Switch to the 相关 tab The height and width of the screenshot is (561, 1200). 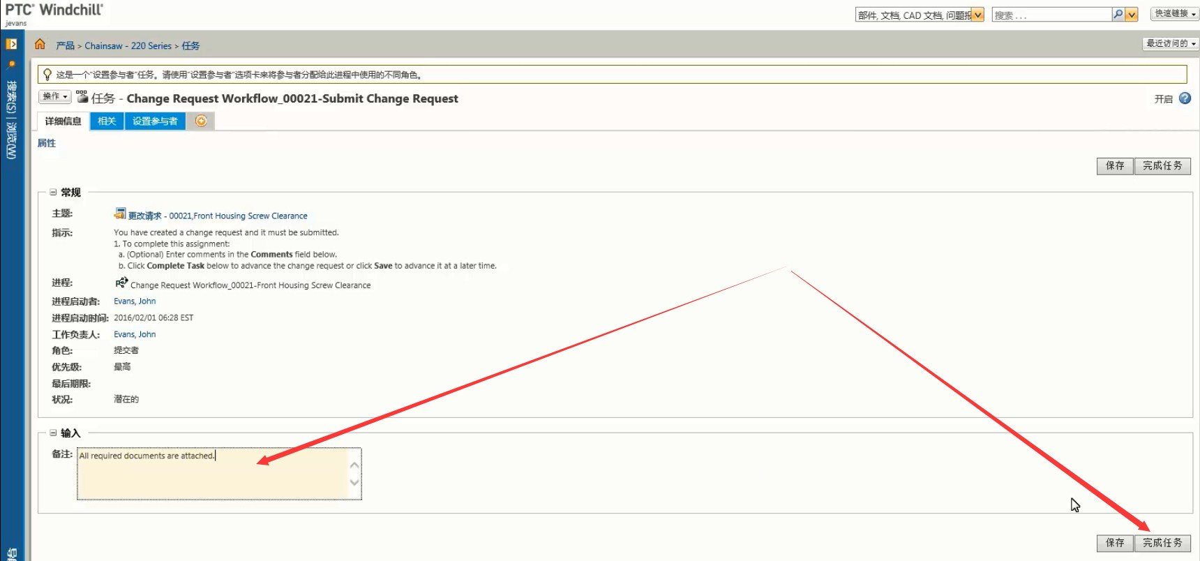[107, 121]
